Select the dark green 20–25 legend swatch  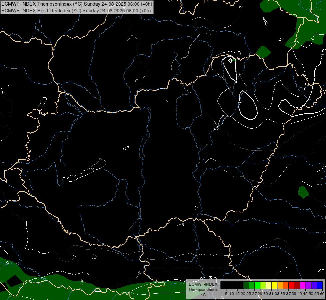coord(246,285)
